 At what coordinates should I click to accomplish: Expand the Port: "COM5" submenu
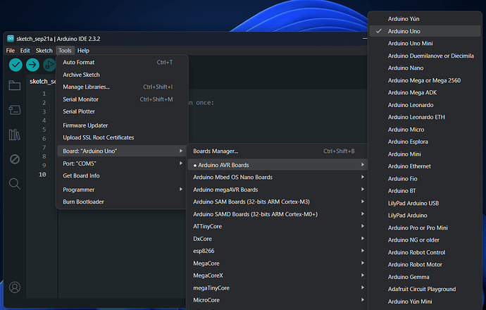(122, 163)
